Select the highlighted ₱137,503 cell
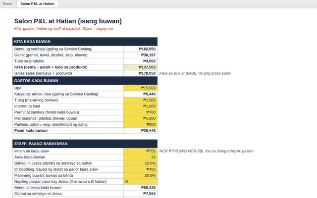 coord(140,67)
